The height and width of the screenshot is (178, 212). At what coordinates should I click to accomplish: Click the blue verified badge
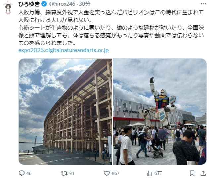pos(44,4)
